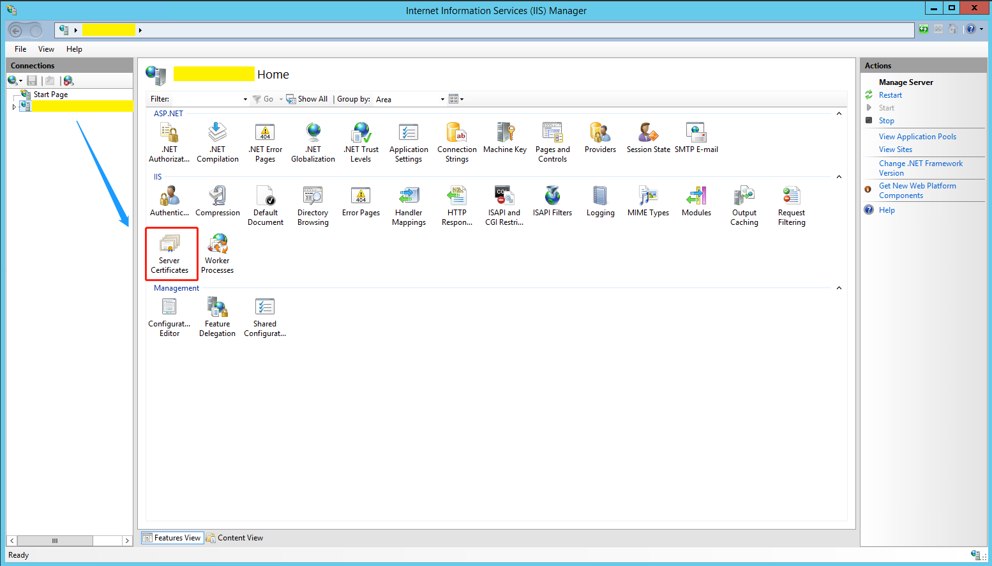Screen dimensions: 992x566
Task: Open SMTP E-mail settings
Action: click(696, 138)
